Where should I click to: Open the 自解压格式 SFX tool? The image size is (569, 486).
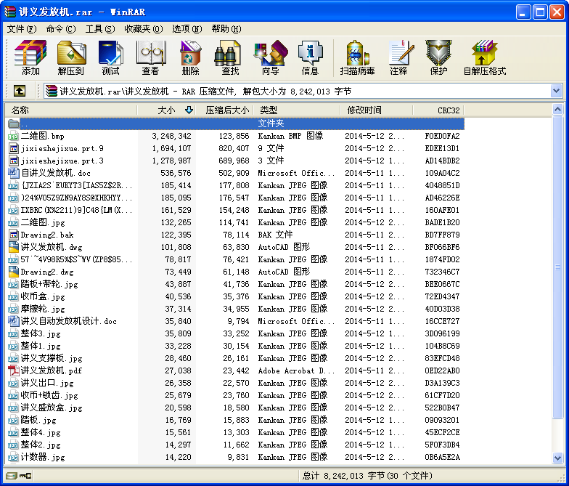[x=484, y=57]
